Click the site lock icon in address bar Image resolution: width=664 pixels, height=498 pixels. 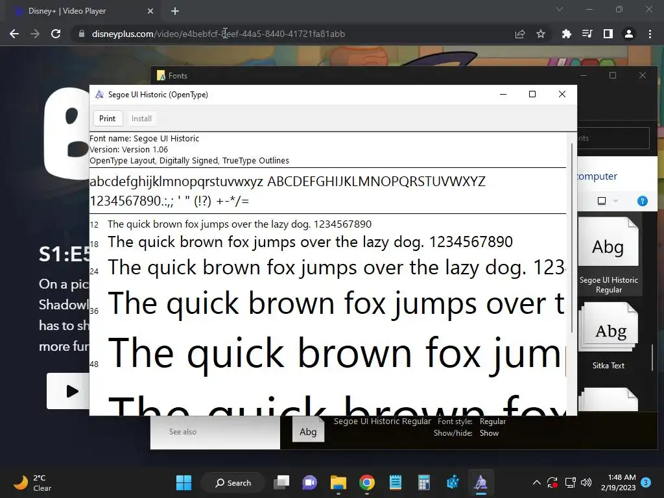click(82, 34)
